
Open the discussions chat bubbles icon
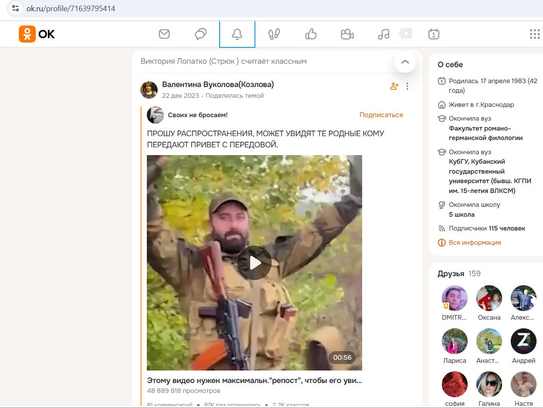201,34
